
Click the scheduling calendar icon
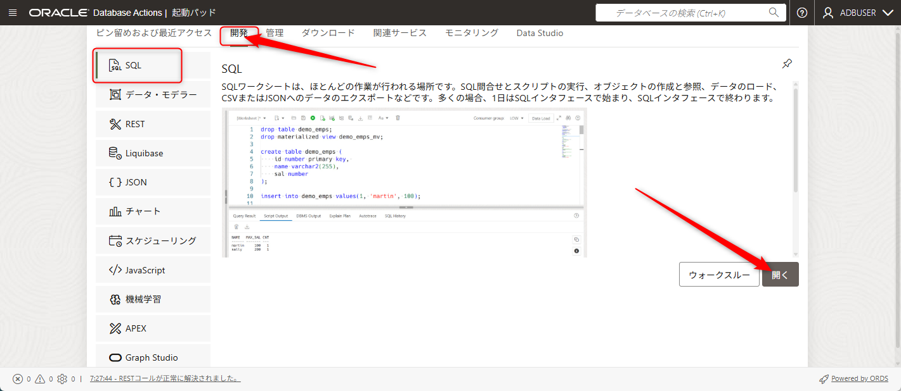115,240
